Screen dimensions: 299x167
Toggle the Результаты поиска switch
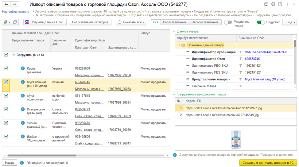(x=228, y=22)
